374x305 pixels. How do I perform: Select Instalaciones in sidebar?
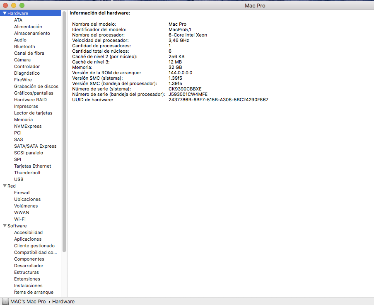(28, 285)
